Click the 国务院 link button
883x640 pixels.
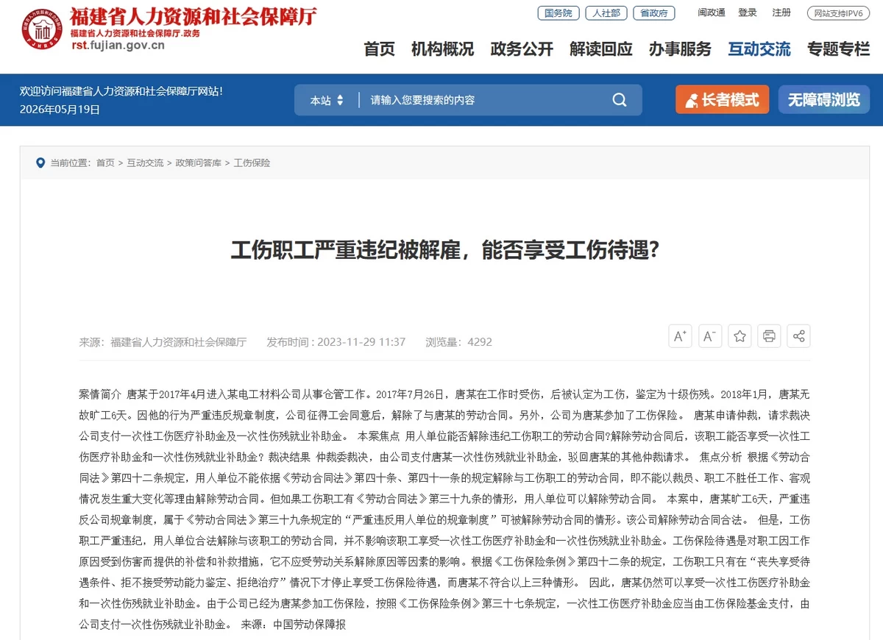558,13
